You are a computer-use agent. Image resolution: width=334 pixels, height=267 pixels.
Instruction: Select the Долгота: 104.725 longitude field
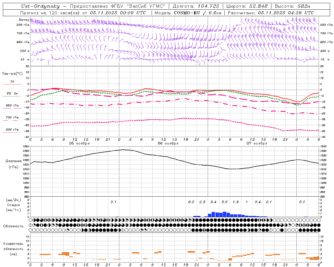(196, 6)
